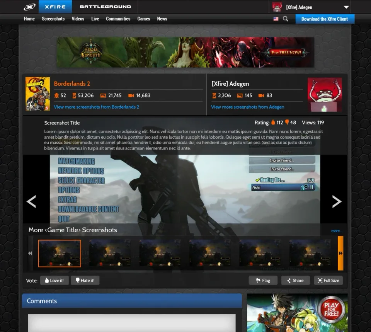Viewport: 371px width, 332px height.
Task: Click Borderlands 2 hourglass icon beside 53,206
Action: pyautogui.click(x=74, y=95)
